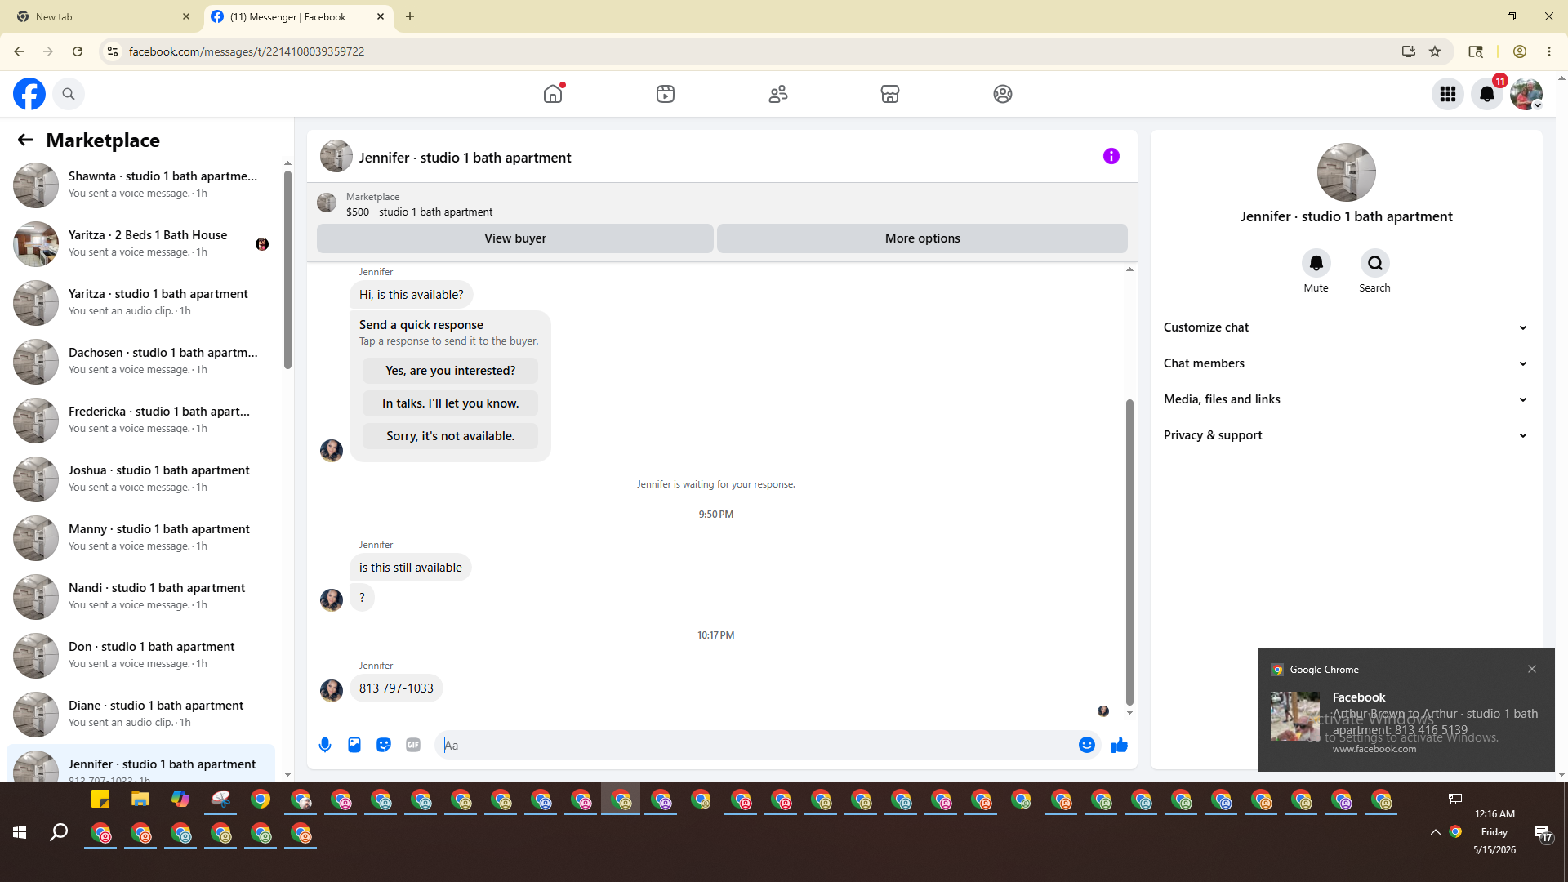Image resolution: width=1568 pixels, height=882 pixels.
Task: Open the Marketplace storefront icon
Action: [890, 94]
